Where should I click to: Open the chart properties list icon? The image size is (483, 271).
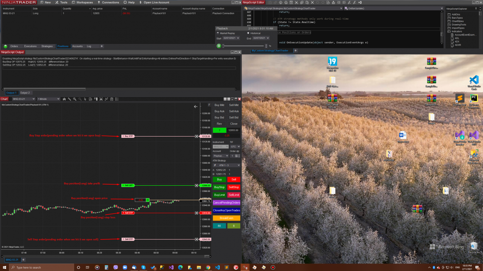(x=117, y=99)
